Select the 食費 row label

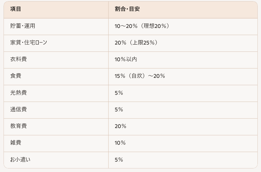(x=16, y=76)
